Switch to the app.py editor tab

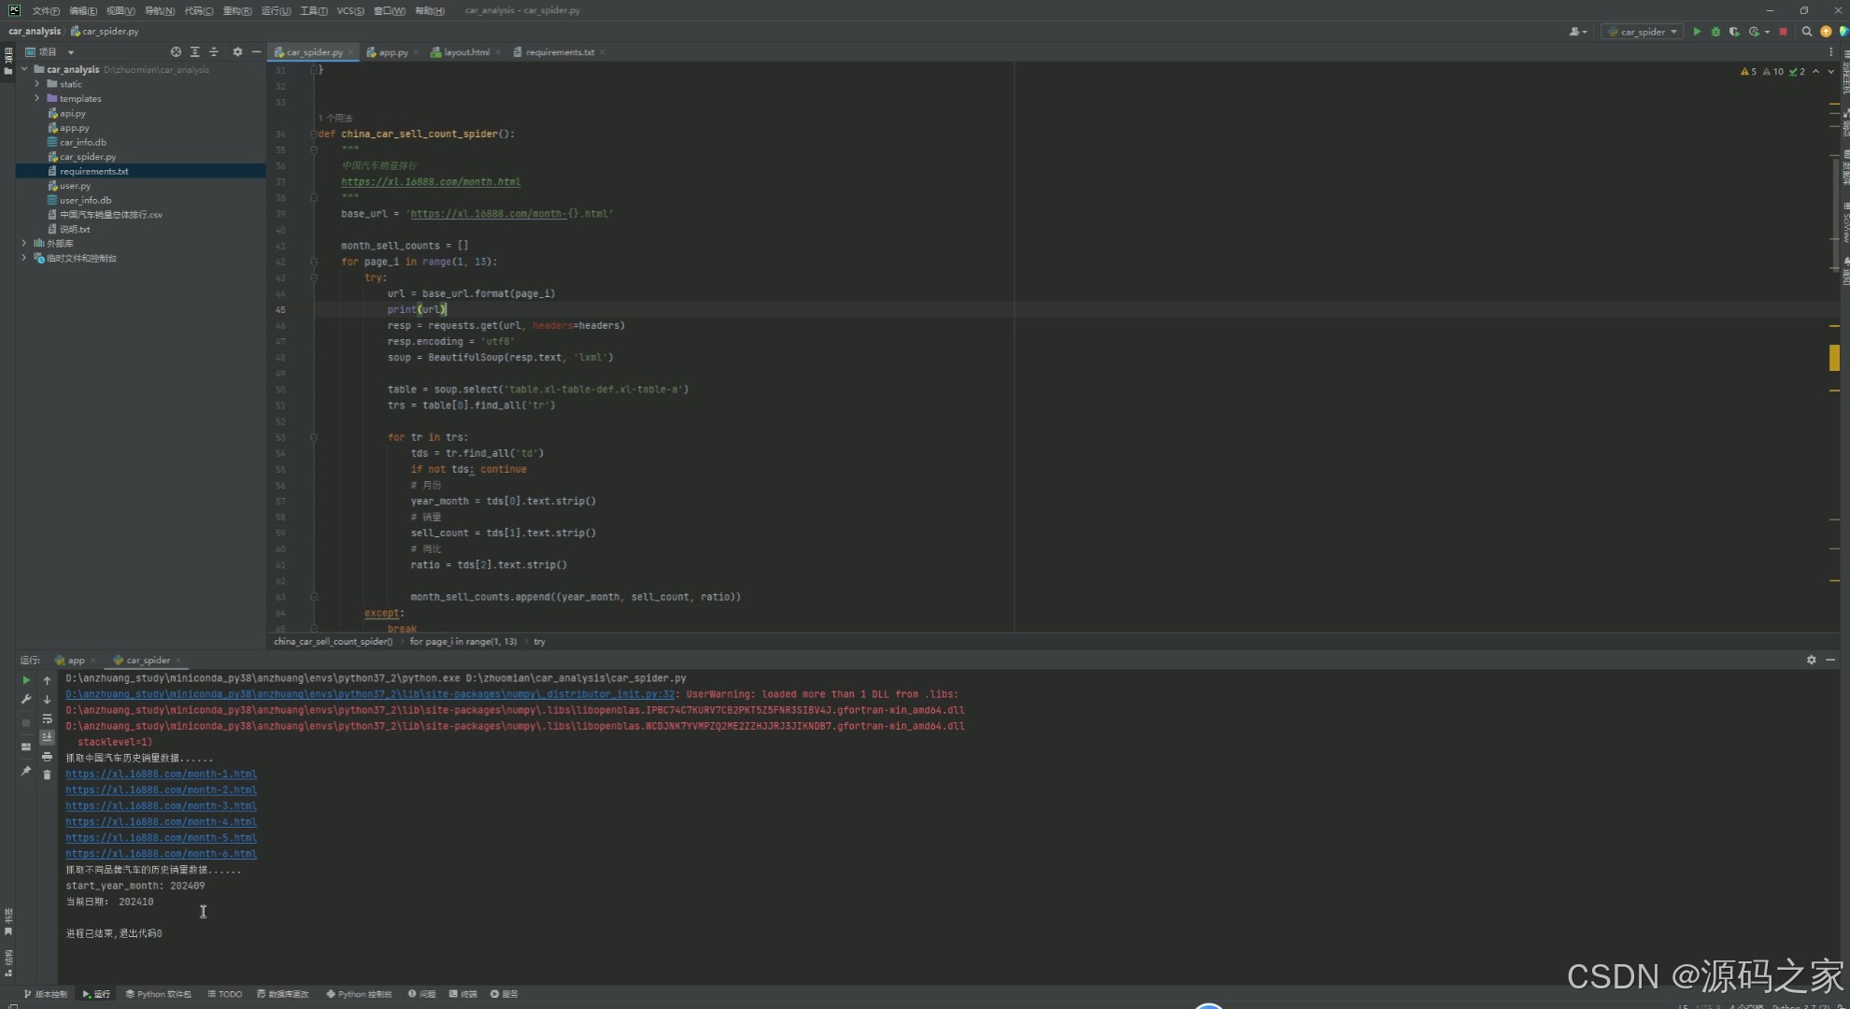392,52
